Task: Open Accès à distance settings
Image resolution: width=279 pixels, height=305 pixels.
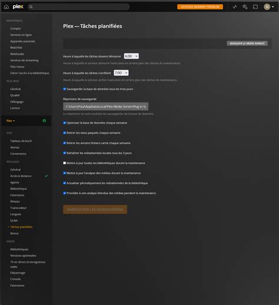Action: coord(21,176)
